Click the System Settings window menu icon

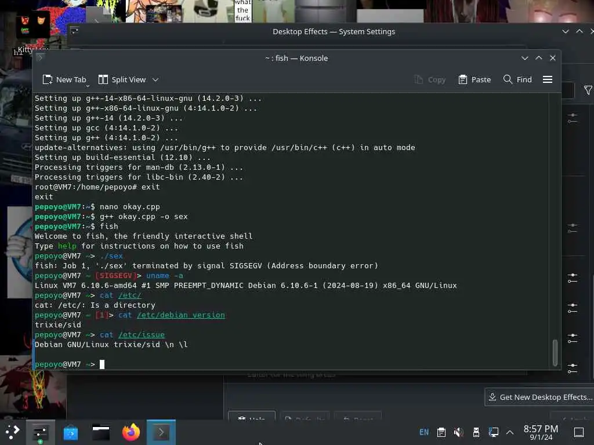coord(75,31)
